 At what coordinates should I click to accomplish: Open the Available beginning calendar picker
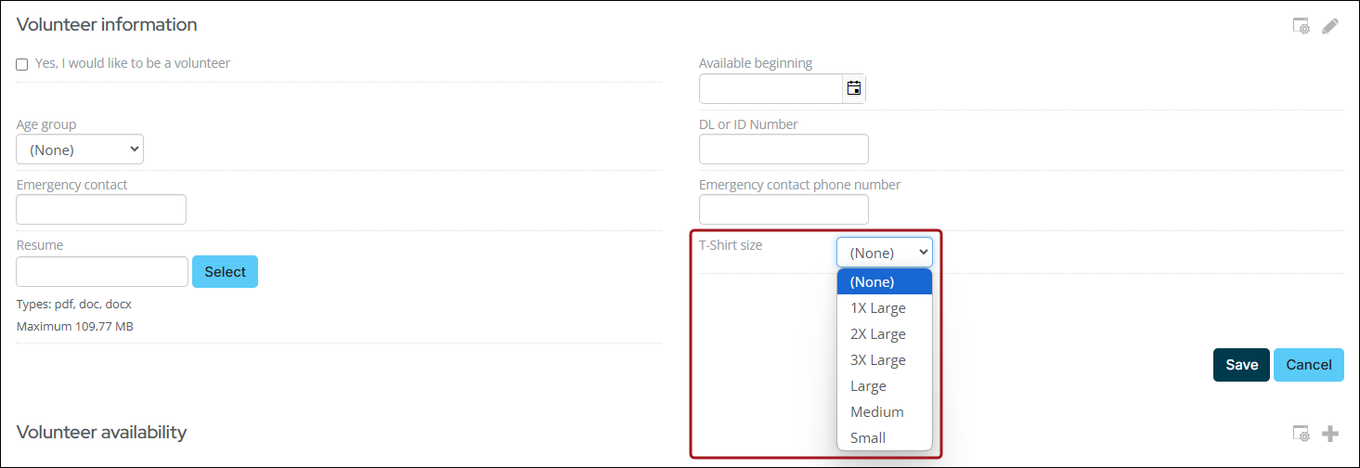853,88
